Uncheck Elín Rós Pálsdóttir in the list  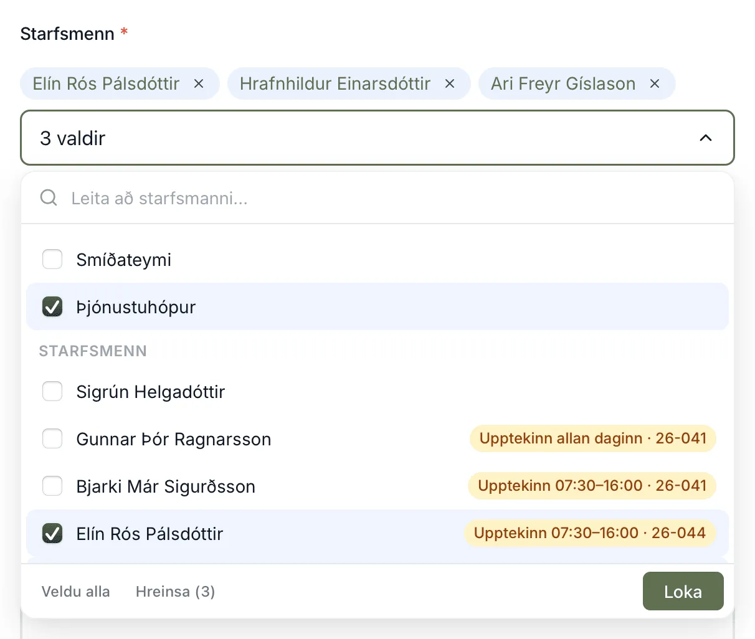point(52,533)
